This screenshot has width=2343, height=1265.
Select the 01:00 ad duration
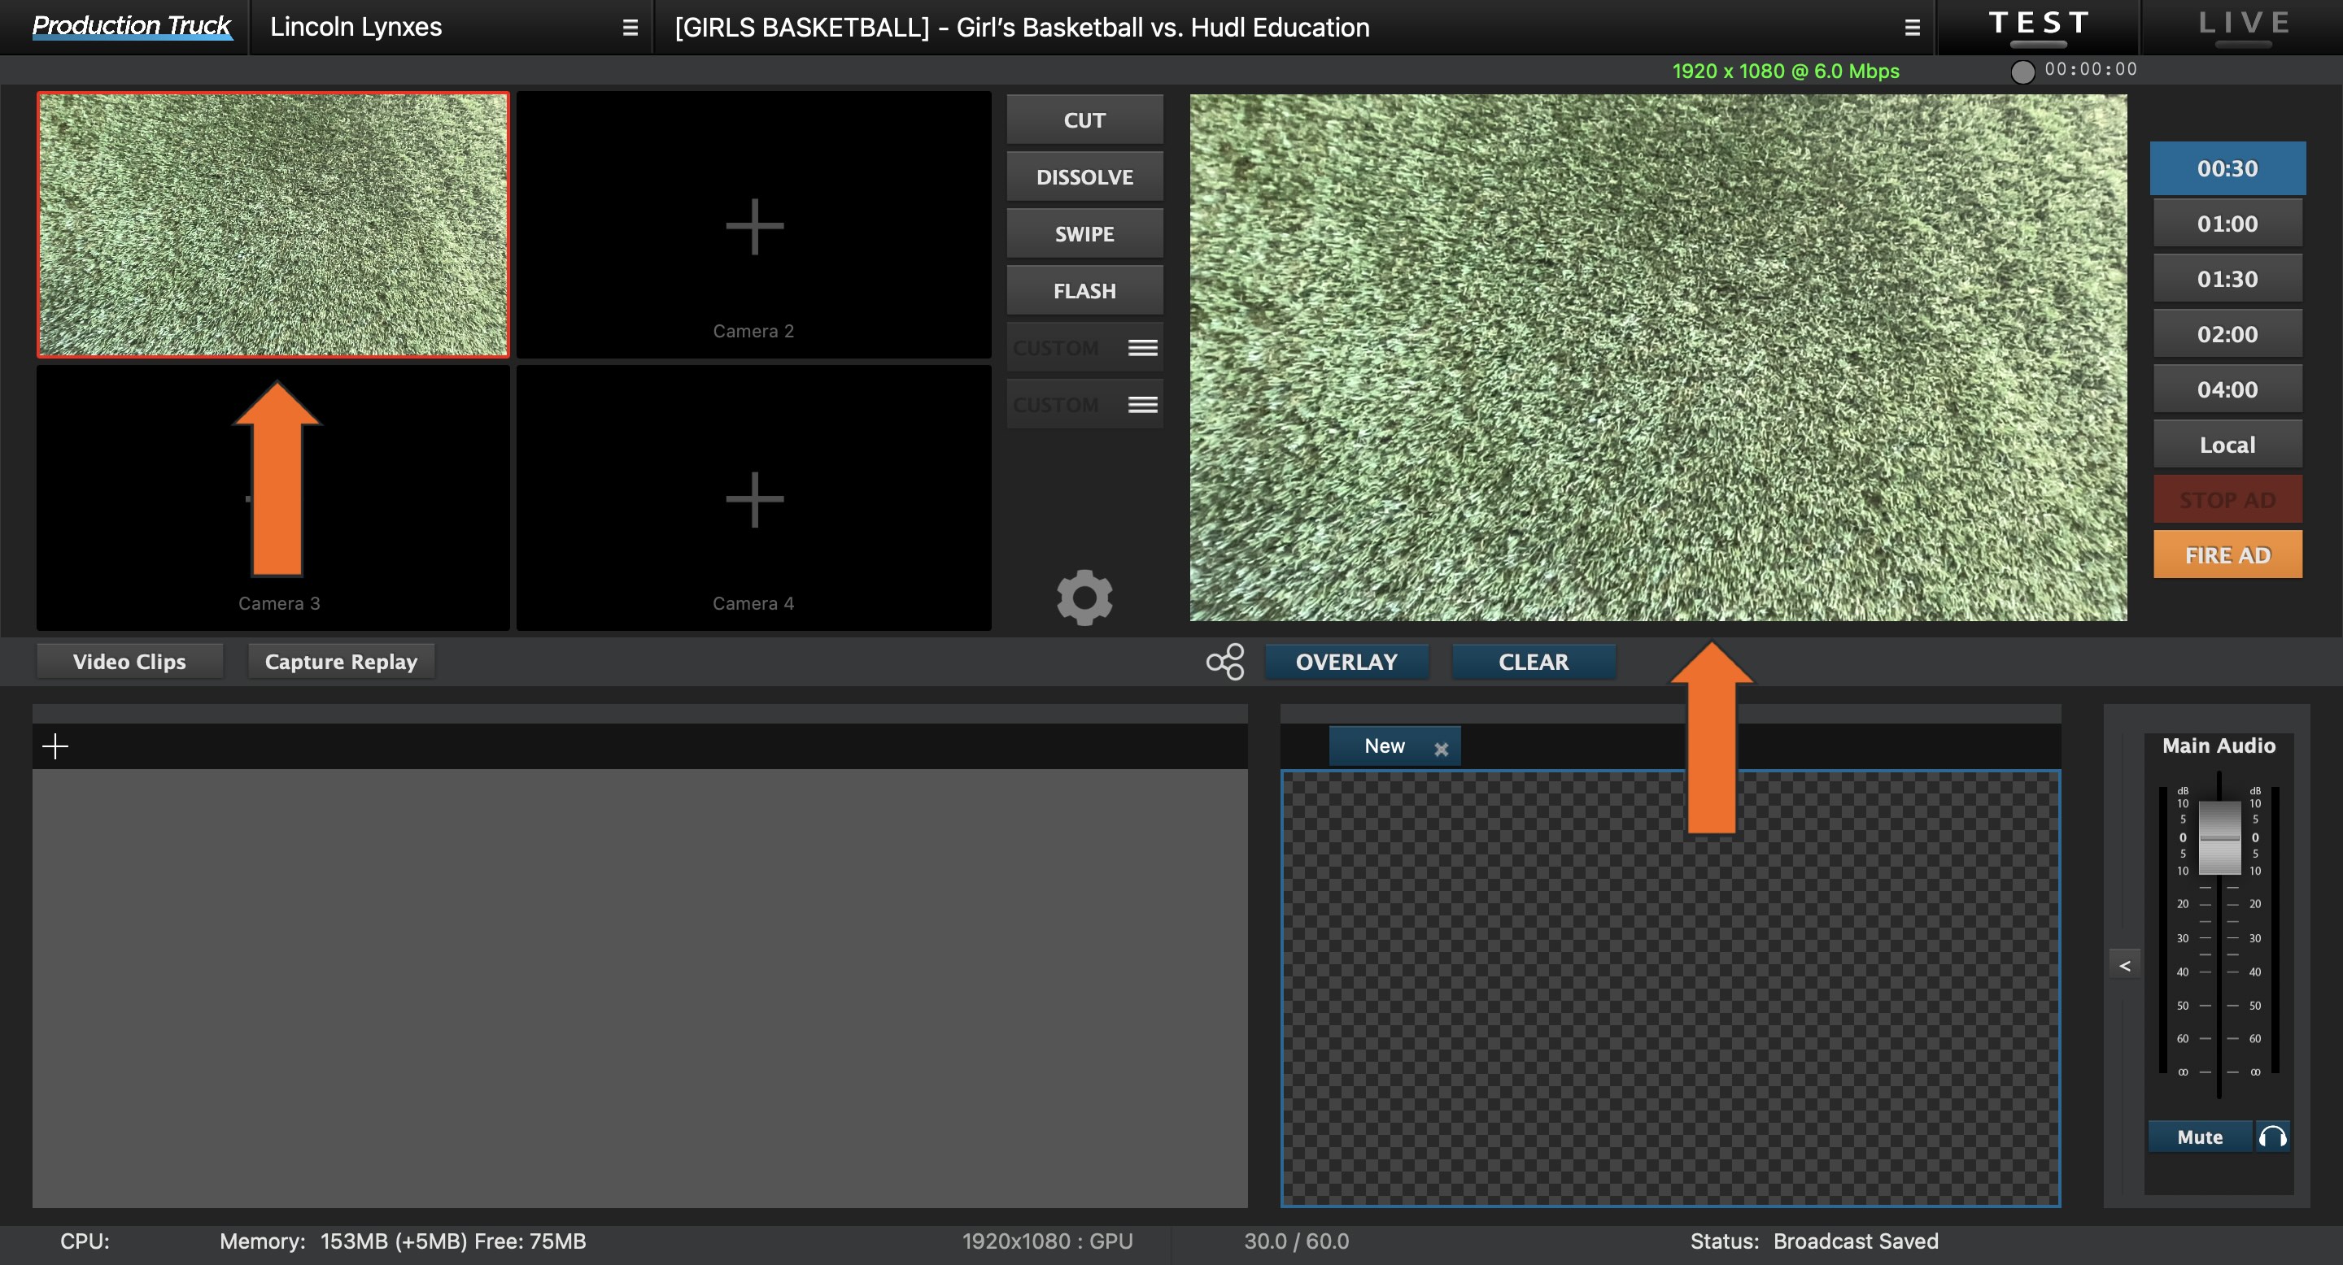[2227, 224]
